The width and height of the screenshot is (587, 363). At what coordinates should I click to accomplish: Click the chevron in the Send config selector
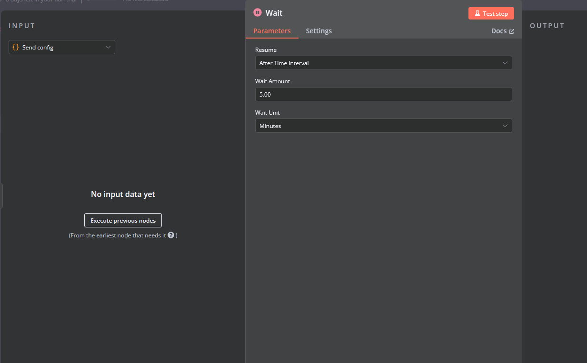pyautogui.click(x=109, y=47)
